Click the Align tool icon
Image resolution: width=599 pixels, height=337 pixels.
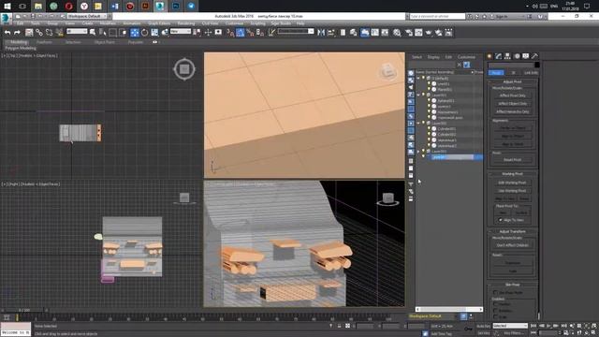(330, 33)
